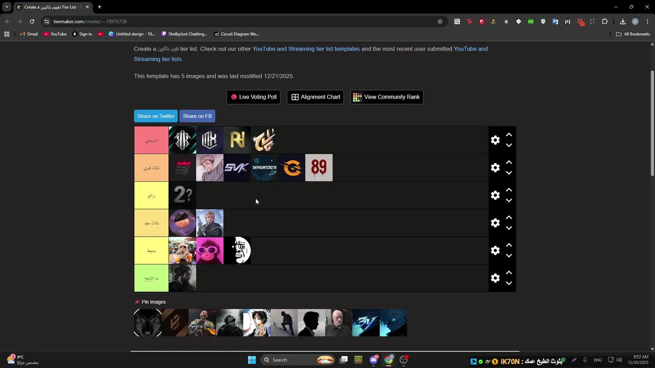Click the pink top tier label
Viewport: 655px width, 368px height.
pos(151,140)
